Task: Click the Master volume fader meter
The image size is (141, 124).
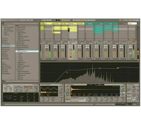Action: click(133, 51)
